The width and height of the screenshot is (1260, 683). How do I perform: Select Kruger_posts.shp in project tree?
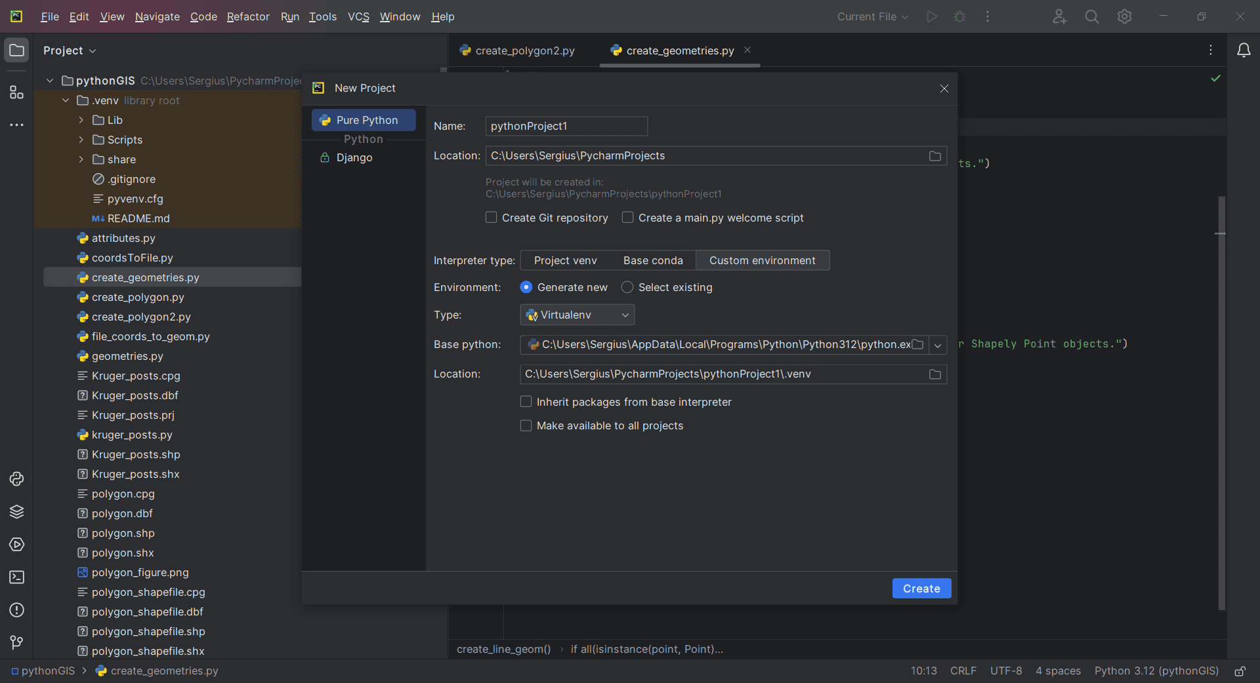(x=136, y=454)
